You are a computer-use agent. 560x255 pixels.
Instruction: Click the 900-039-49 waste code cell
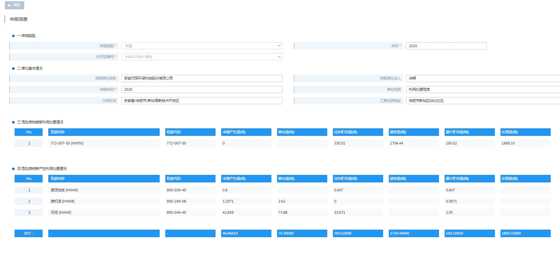[x=190, y=190]
